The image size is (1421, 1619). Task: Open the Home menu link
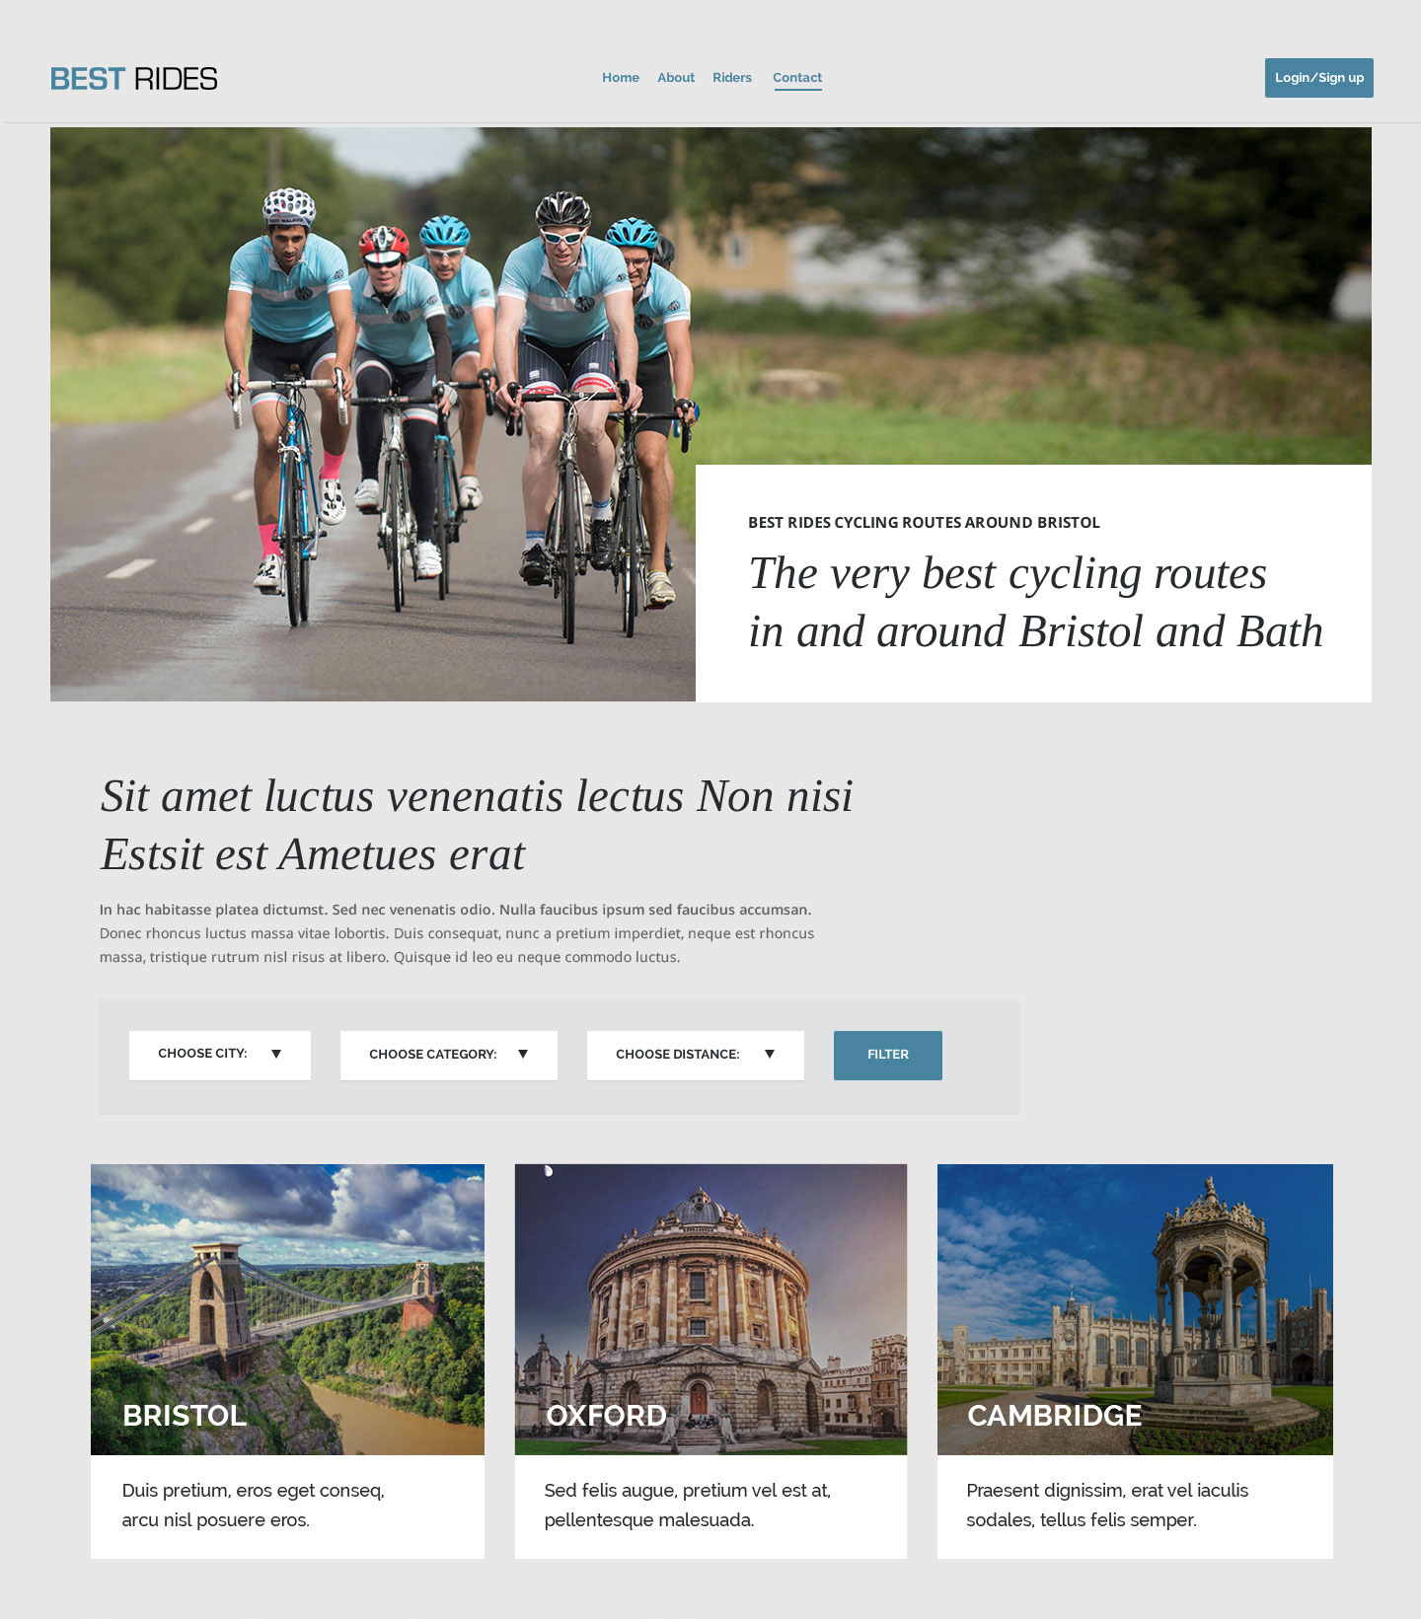coord(621,78)
